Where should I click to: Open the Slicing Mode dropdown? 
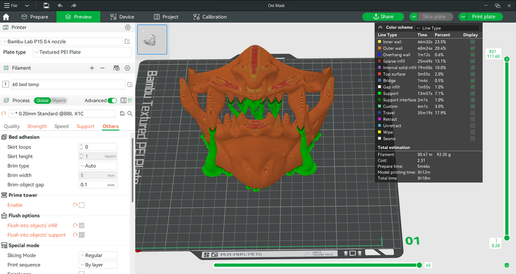pos(98,255)
